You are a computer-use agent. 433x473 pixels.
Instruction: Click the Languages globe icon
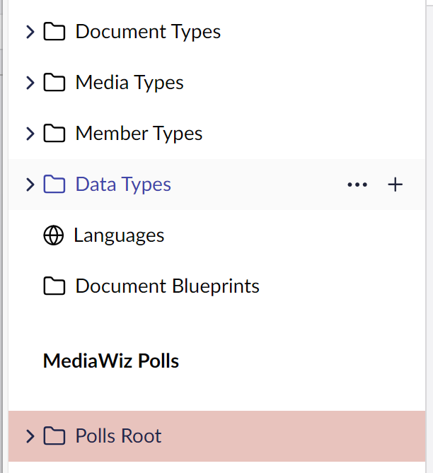point(53,235)
